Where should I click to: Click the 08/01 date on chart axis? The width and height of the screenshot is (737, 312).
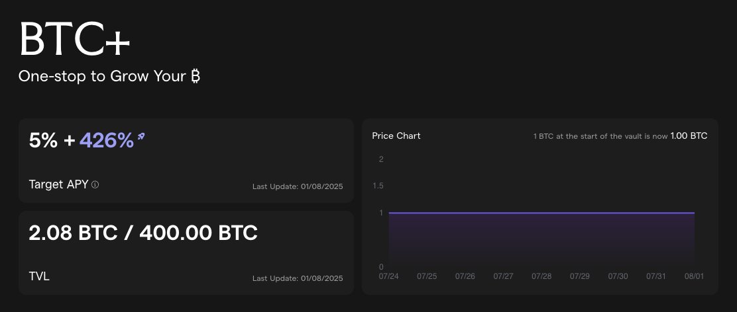coord(694,276)
